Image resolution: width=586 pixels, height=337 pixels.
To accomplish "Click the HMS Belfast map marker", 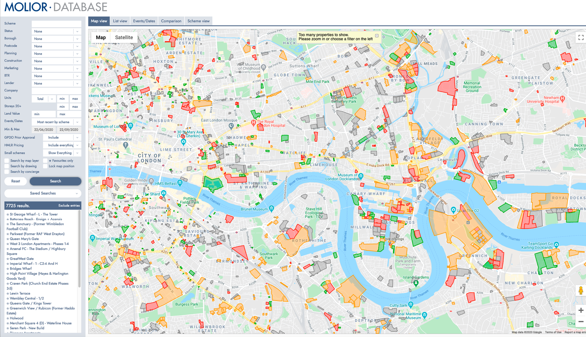I will pos(180,183).
